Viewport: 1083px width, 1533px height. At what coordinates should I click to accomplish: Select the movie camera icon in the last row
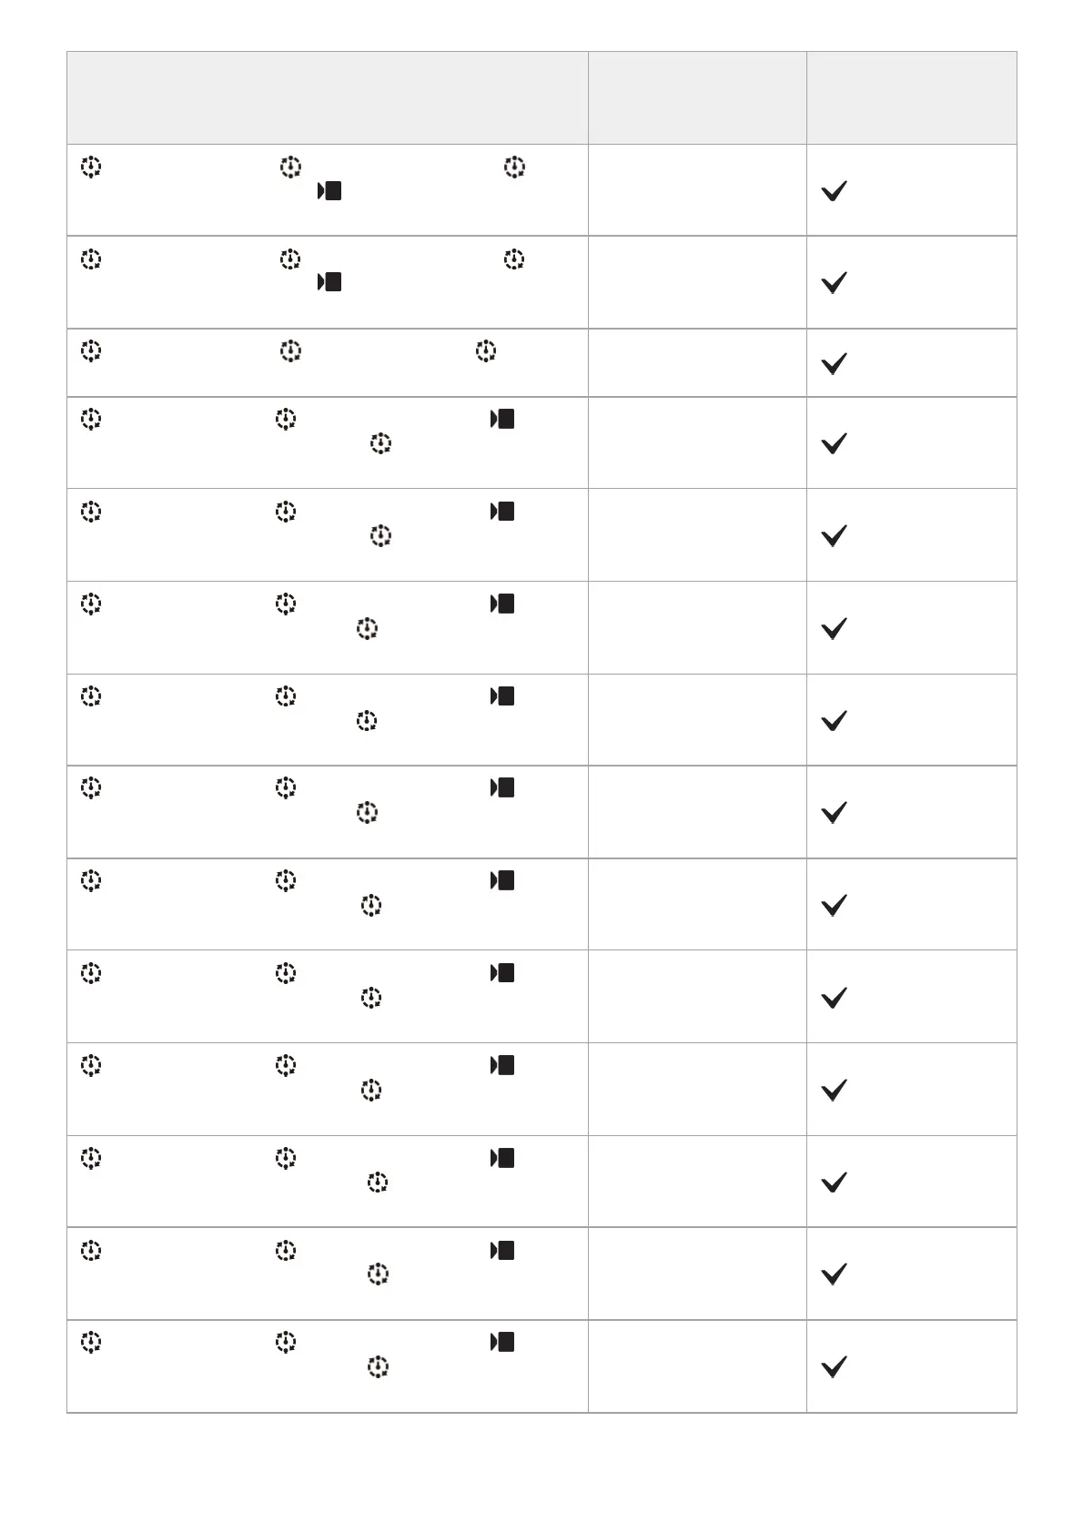pyautogui.click(x=502, y=1342)
